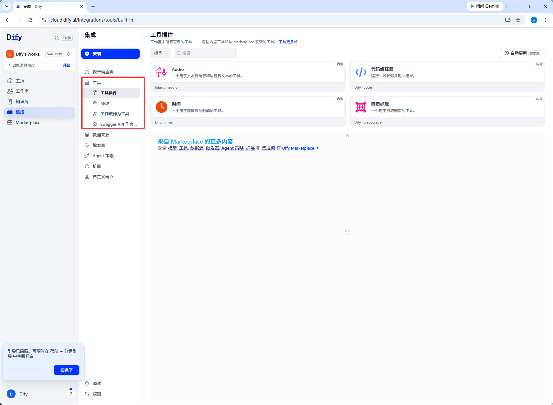Open the 网页抓取 tool card title
The width and height of the screenshot is (553, 405).
(x=380, y=104)
